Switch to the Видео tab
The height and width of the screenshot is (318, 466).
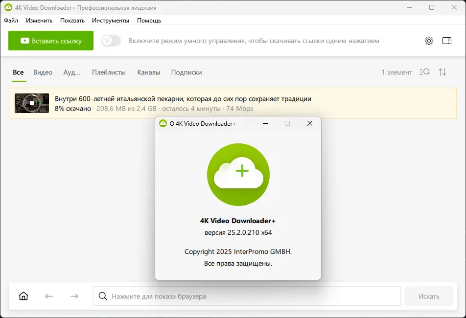[43, 72]
